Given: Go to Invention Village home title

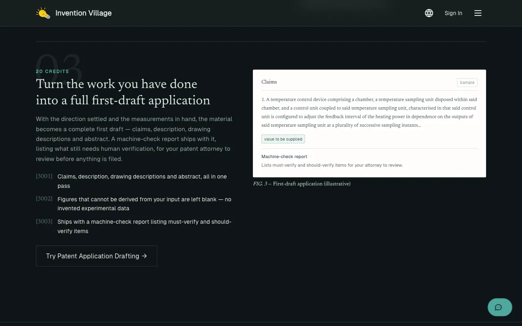Looking at the screenshot, I should click(x=84, y=13).
